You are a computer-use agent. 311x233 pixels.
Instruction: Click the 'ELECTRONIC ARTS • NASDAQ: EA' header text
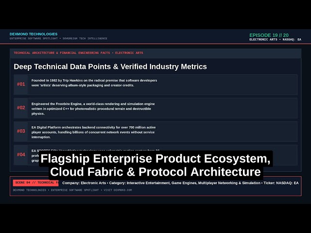(276, 40)
